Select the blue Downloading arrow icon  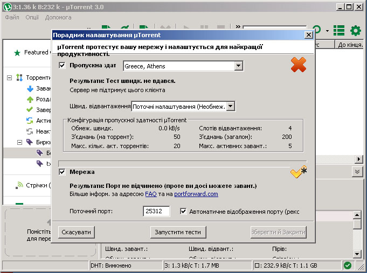[30, 89]
